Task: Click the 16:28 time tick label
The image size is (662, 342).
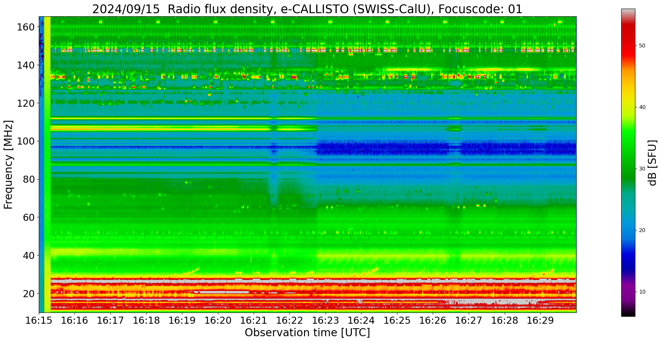Action: pos(504,321)
